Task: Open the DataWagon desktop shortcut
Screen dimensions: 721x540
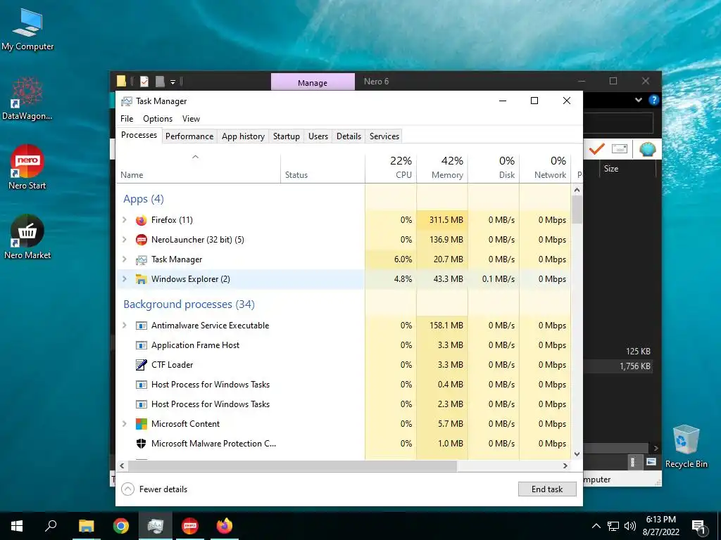Action: coord(27,98)
